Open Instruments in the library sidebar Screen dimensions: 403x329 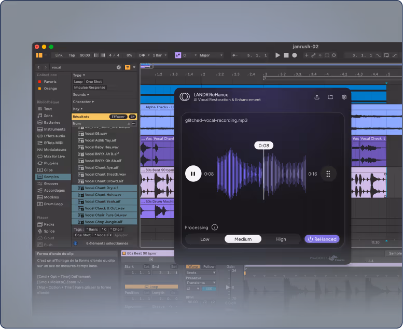tap(54, 129)
